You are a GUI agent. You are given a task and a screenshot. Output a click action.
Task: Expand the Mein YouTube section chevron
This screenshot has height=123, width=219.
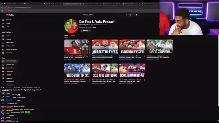(x=12, y=32)
